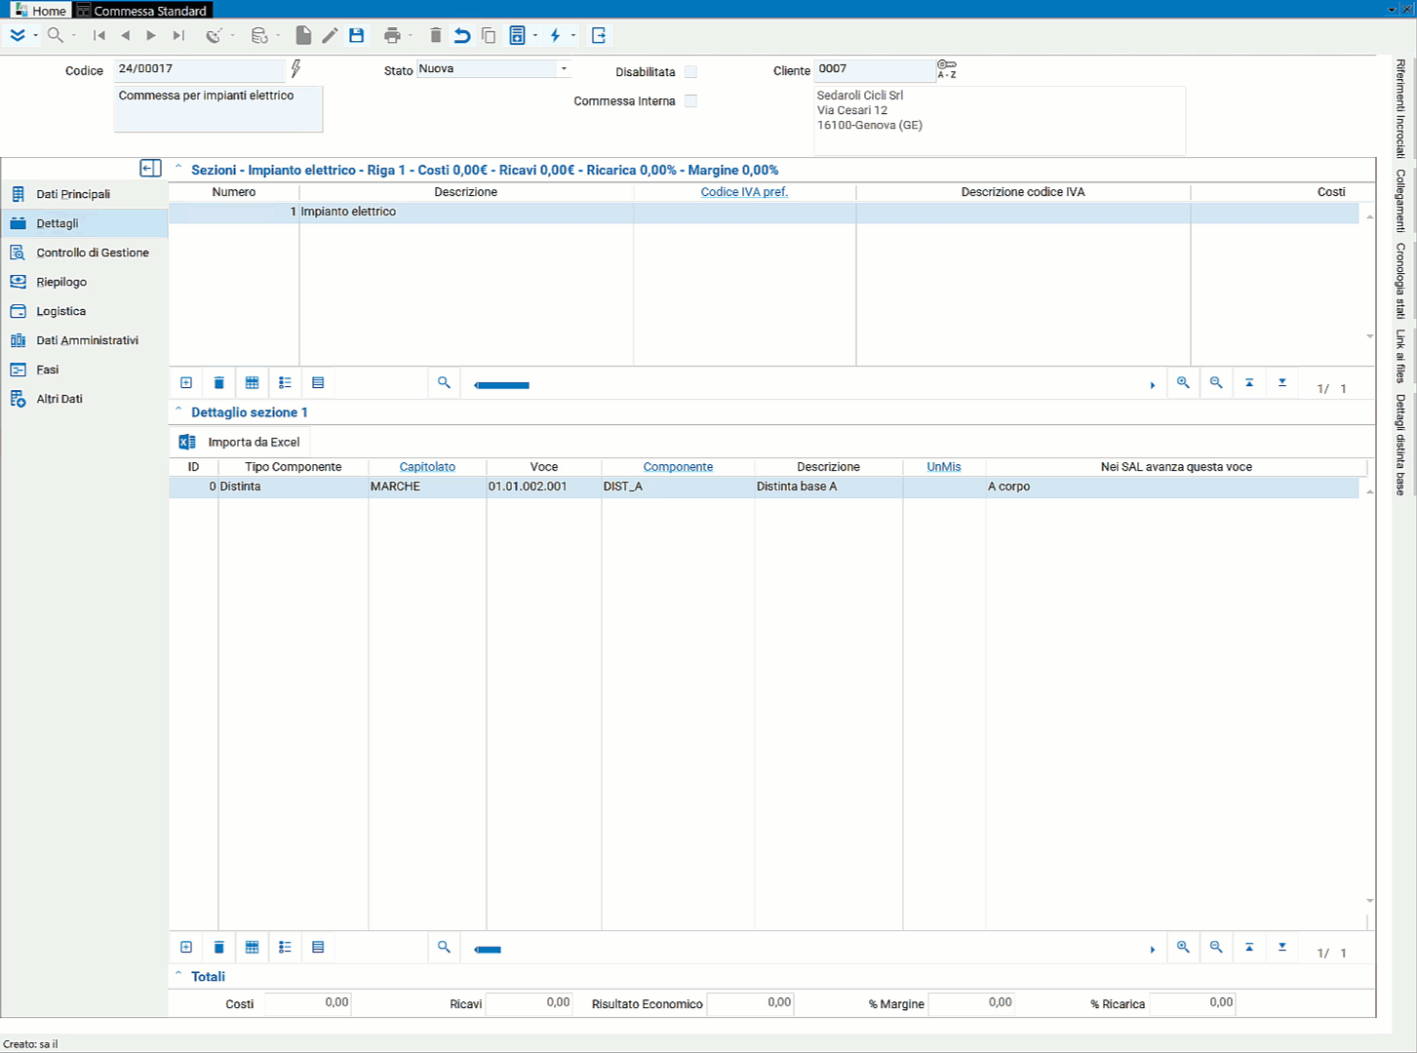
Task: Open the window list arrow at top right
Action: tap(1392, 9)
